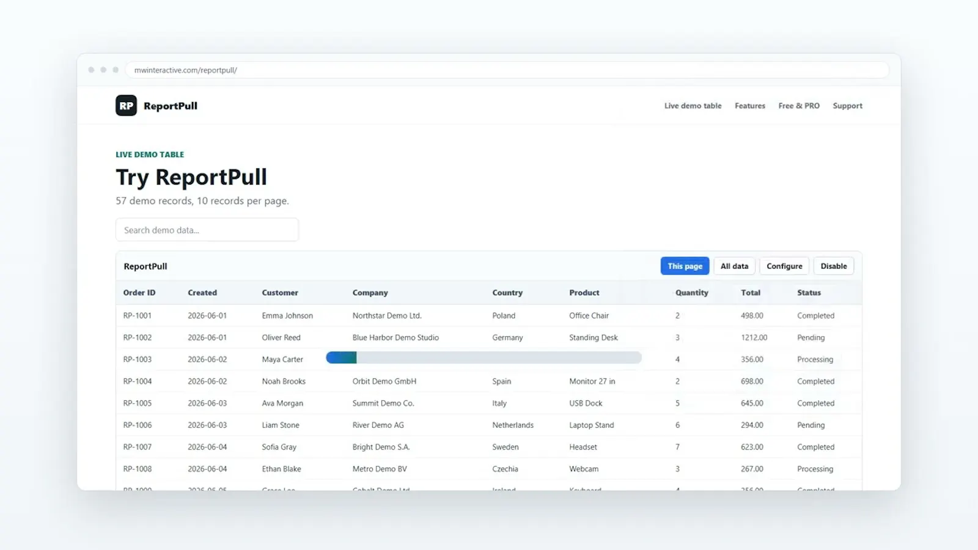Click the total value 498.00
The image size is (978, 550).
coord(752,316)
